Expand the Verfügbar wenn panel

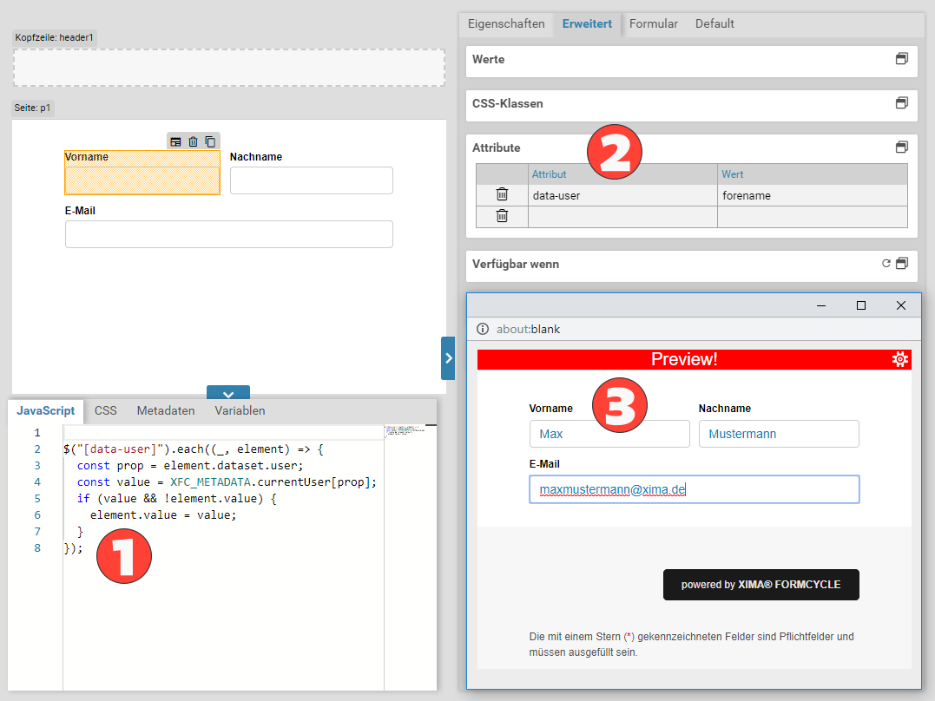[902, 264]
